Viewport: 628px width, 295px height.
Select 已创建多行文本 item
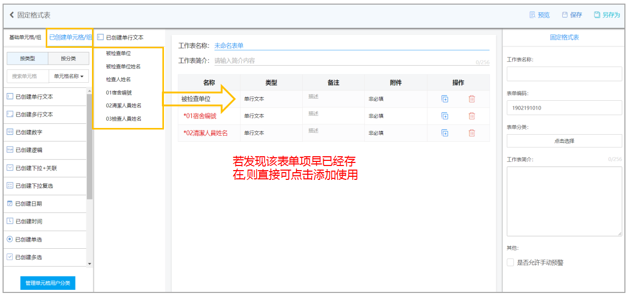(45, 115)
